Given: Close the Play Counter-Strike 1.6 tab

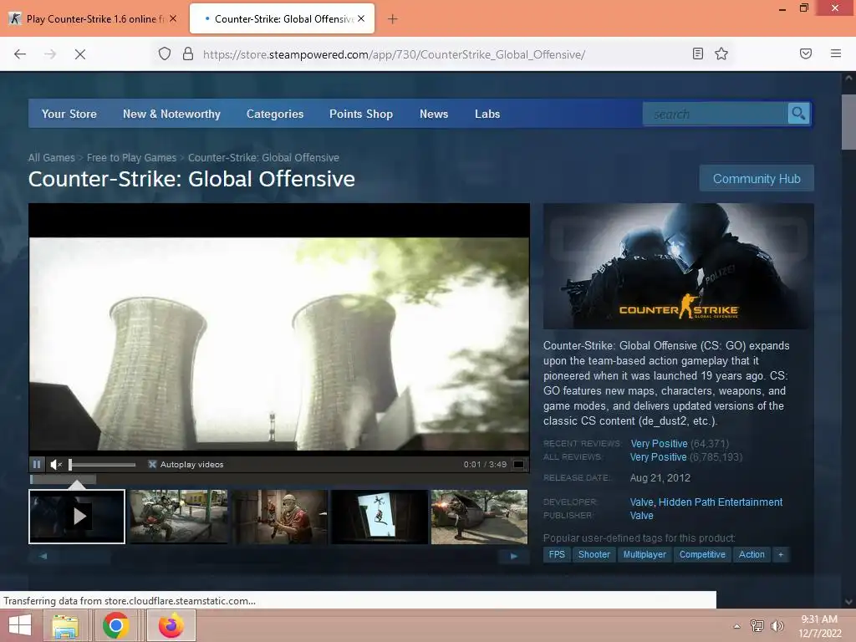Looking at the screenshot, I should pos(173,18).
